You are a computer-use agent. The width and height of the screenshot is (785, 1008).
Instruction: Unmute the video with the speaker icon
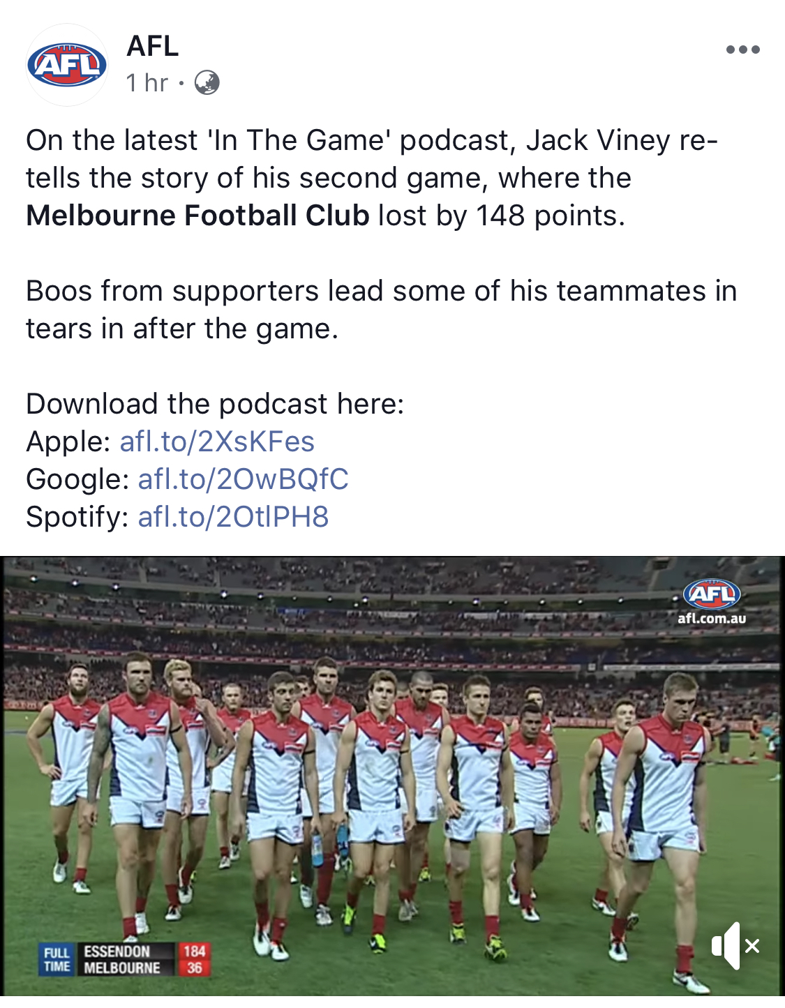coord(735,946)
